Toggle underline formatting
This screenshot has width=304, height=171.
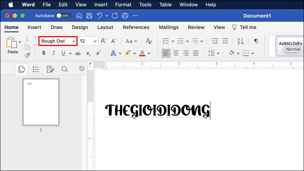63,53
